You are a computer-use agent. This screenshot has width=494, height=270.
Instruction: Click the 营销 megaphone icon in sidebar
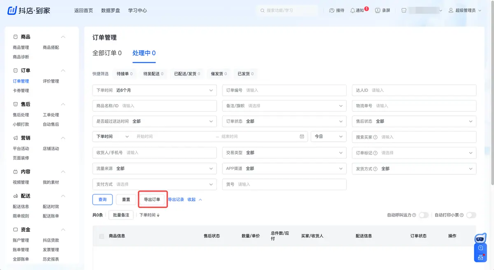[15, 138]
